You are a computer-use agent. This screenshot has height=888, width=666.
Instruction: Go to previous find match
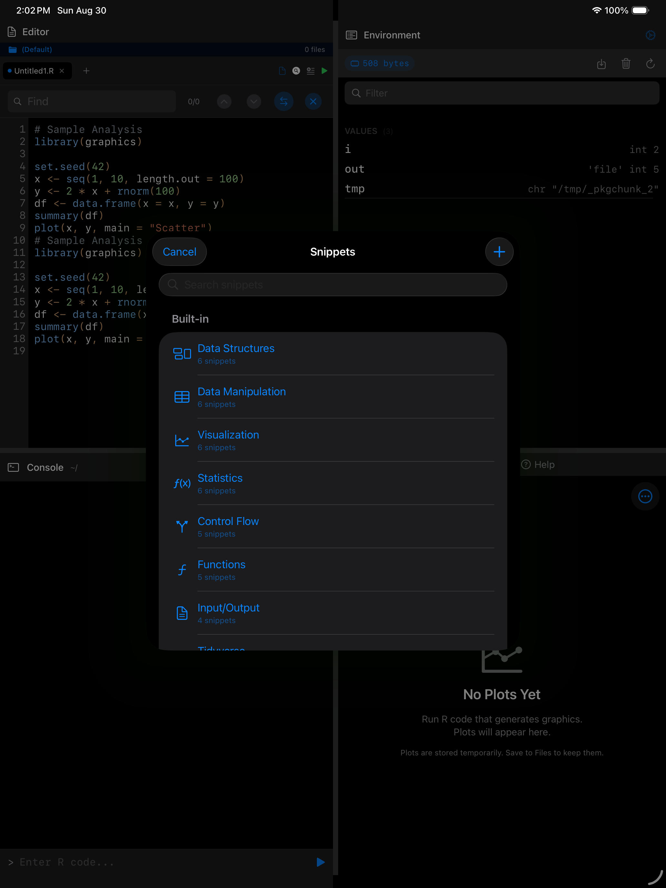224,101
